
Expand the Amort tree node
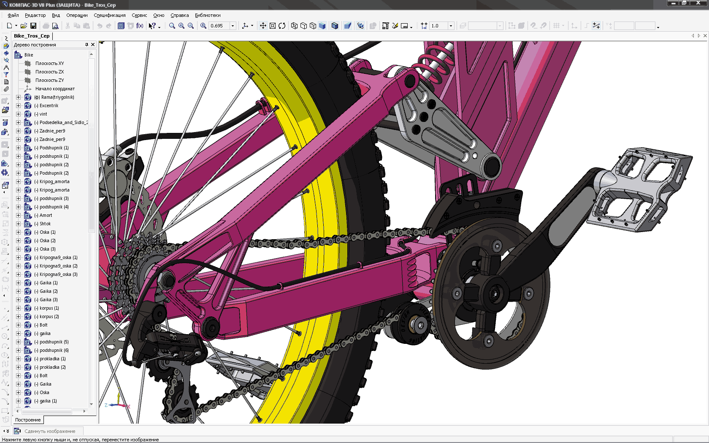[x=19, y=215]
